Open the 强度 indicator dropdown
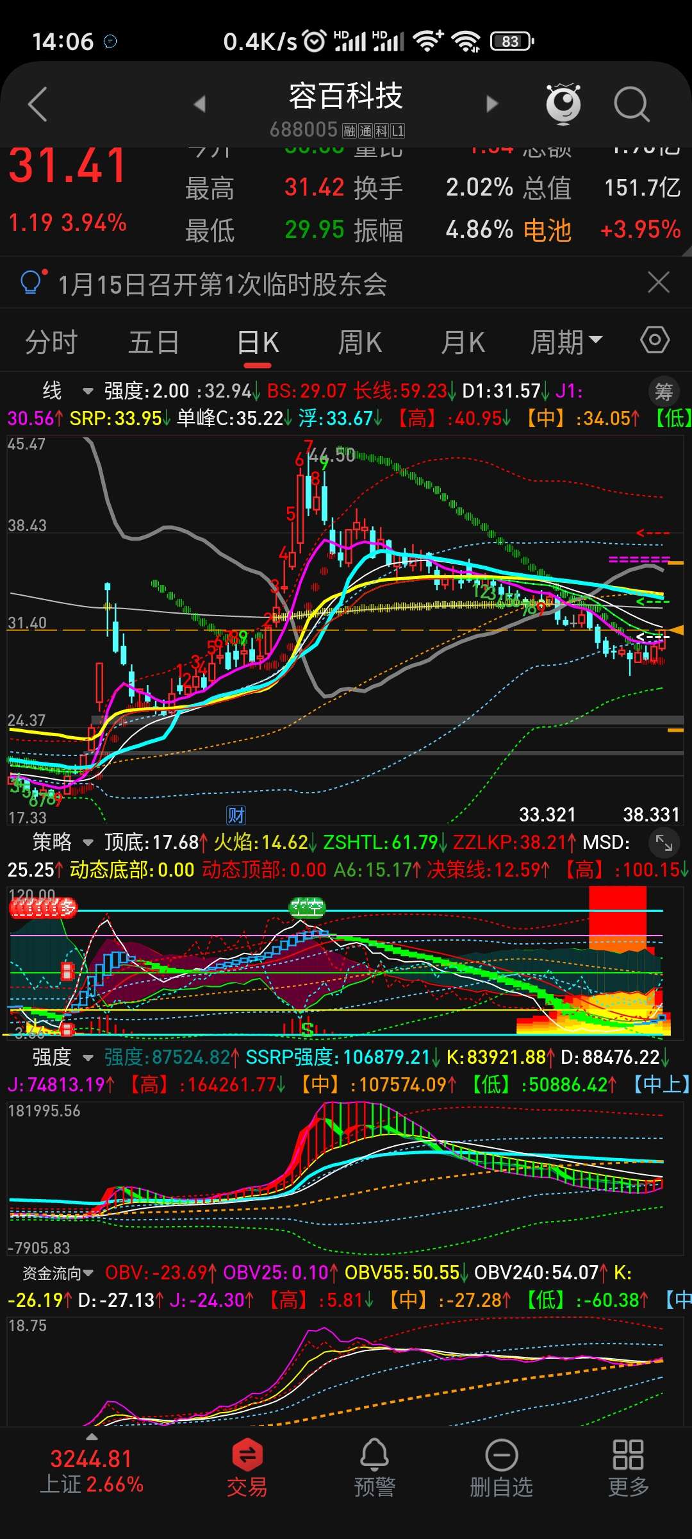The image size is (692, 1539). pos(63,1057)
